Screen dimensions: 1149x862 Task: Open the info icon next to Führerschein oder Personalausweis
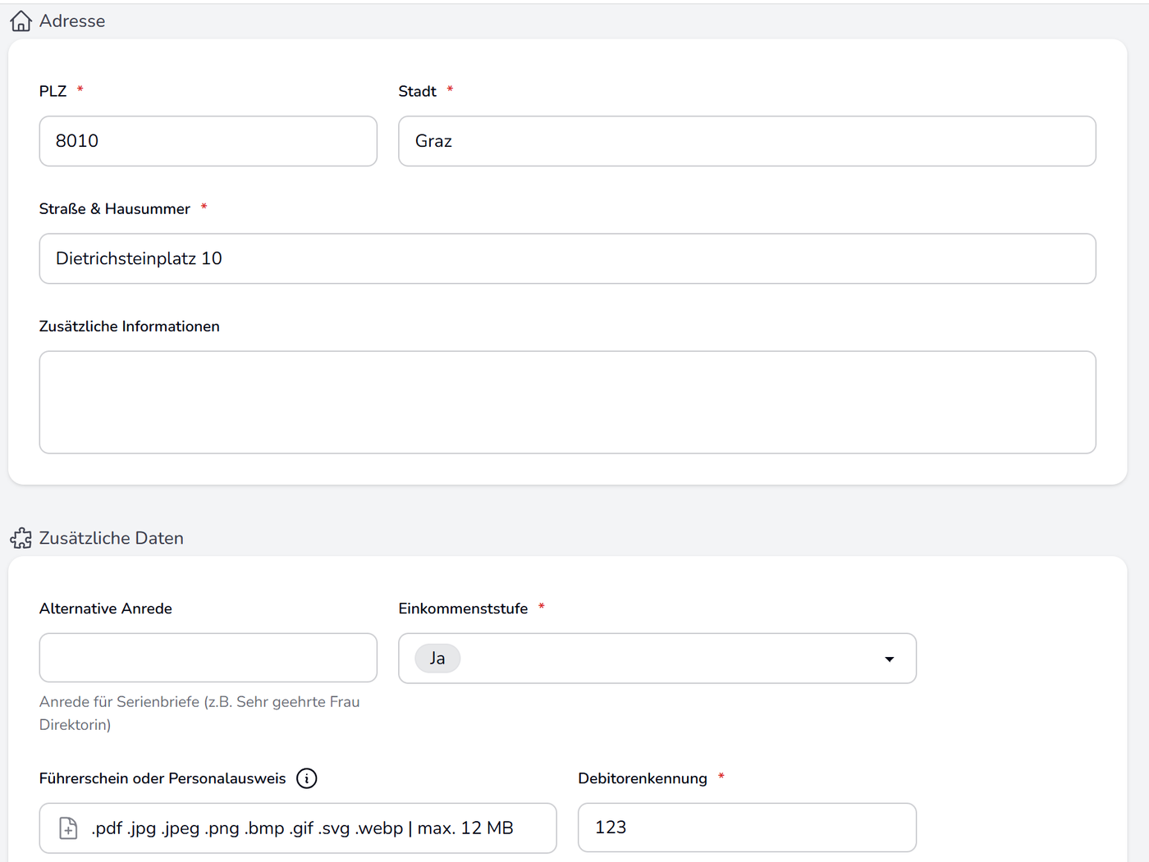[x=307, y=778]
